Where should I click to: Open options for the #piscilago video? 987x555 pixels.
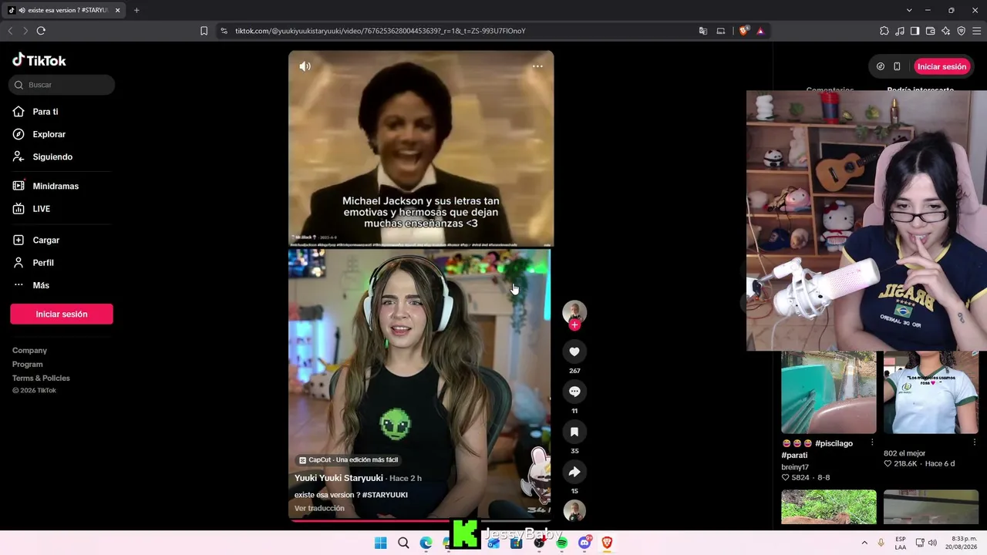coord(872,442)
